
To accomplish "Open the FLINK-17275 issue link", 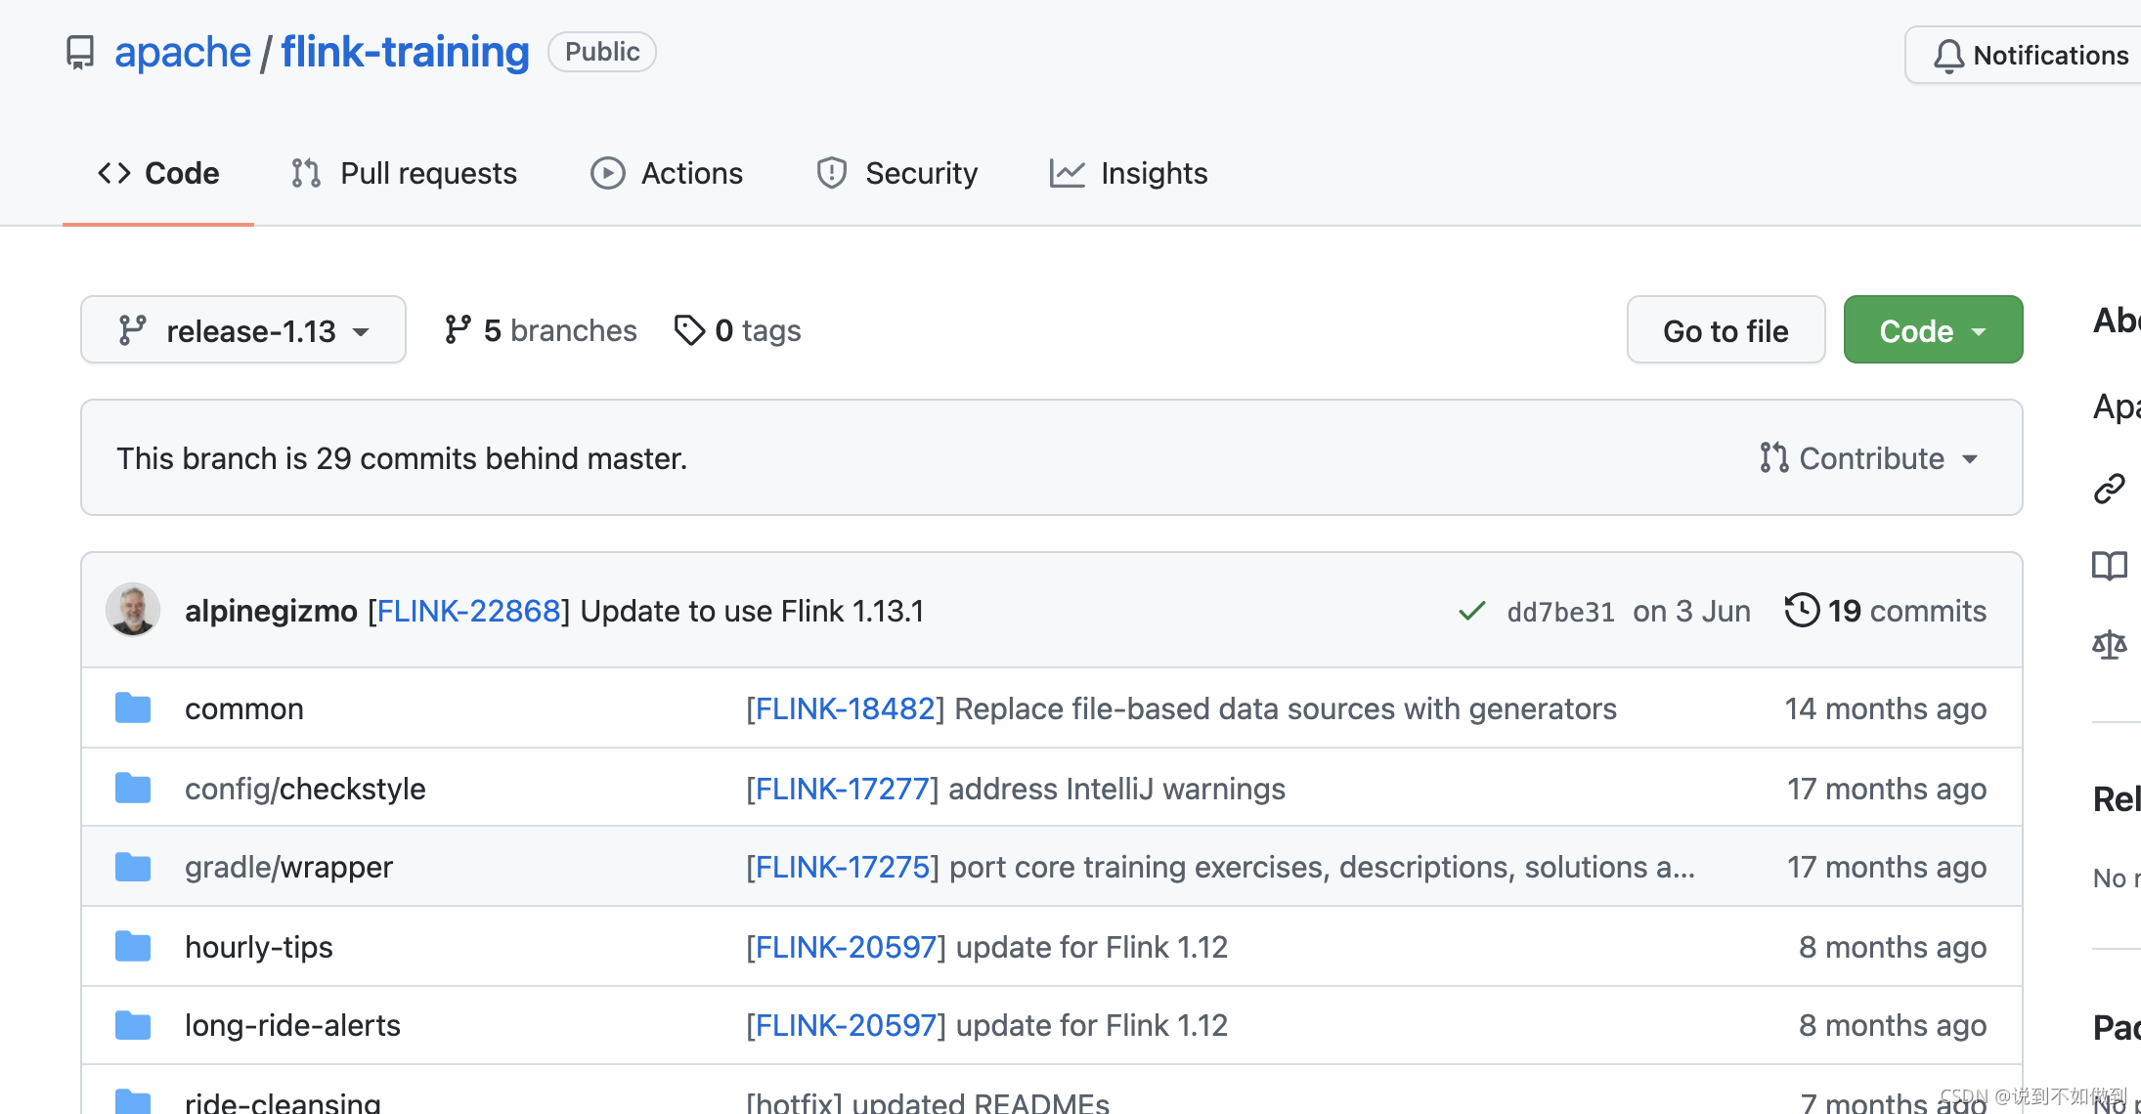I will [x=843, y=867].
